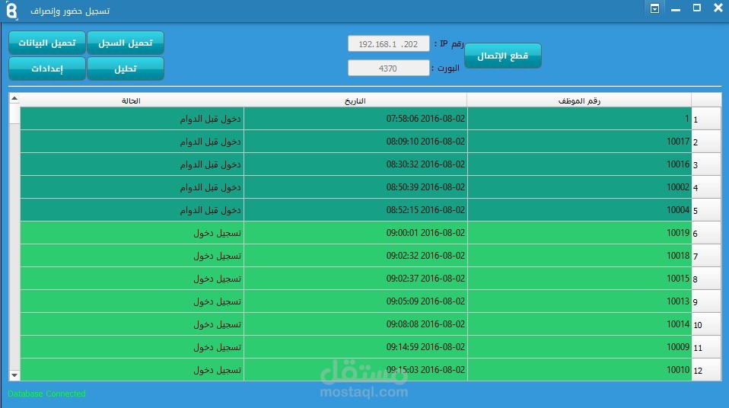This screenshot has height=408, width=729.
Task: Minimize the attendance window
Action: (676, 8)
